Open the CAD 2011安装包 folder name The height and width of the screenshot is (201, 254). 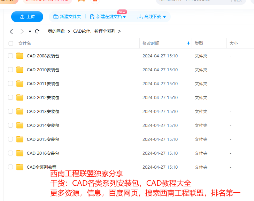tap(43, 84)
